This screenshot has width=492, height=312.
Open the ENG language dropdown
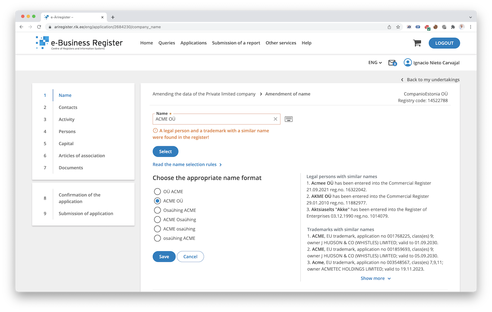pyautogui.click(x=375, y=63)
